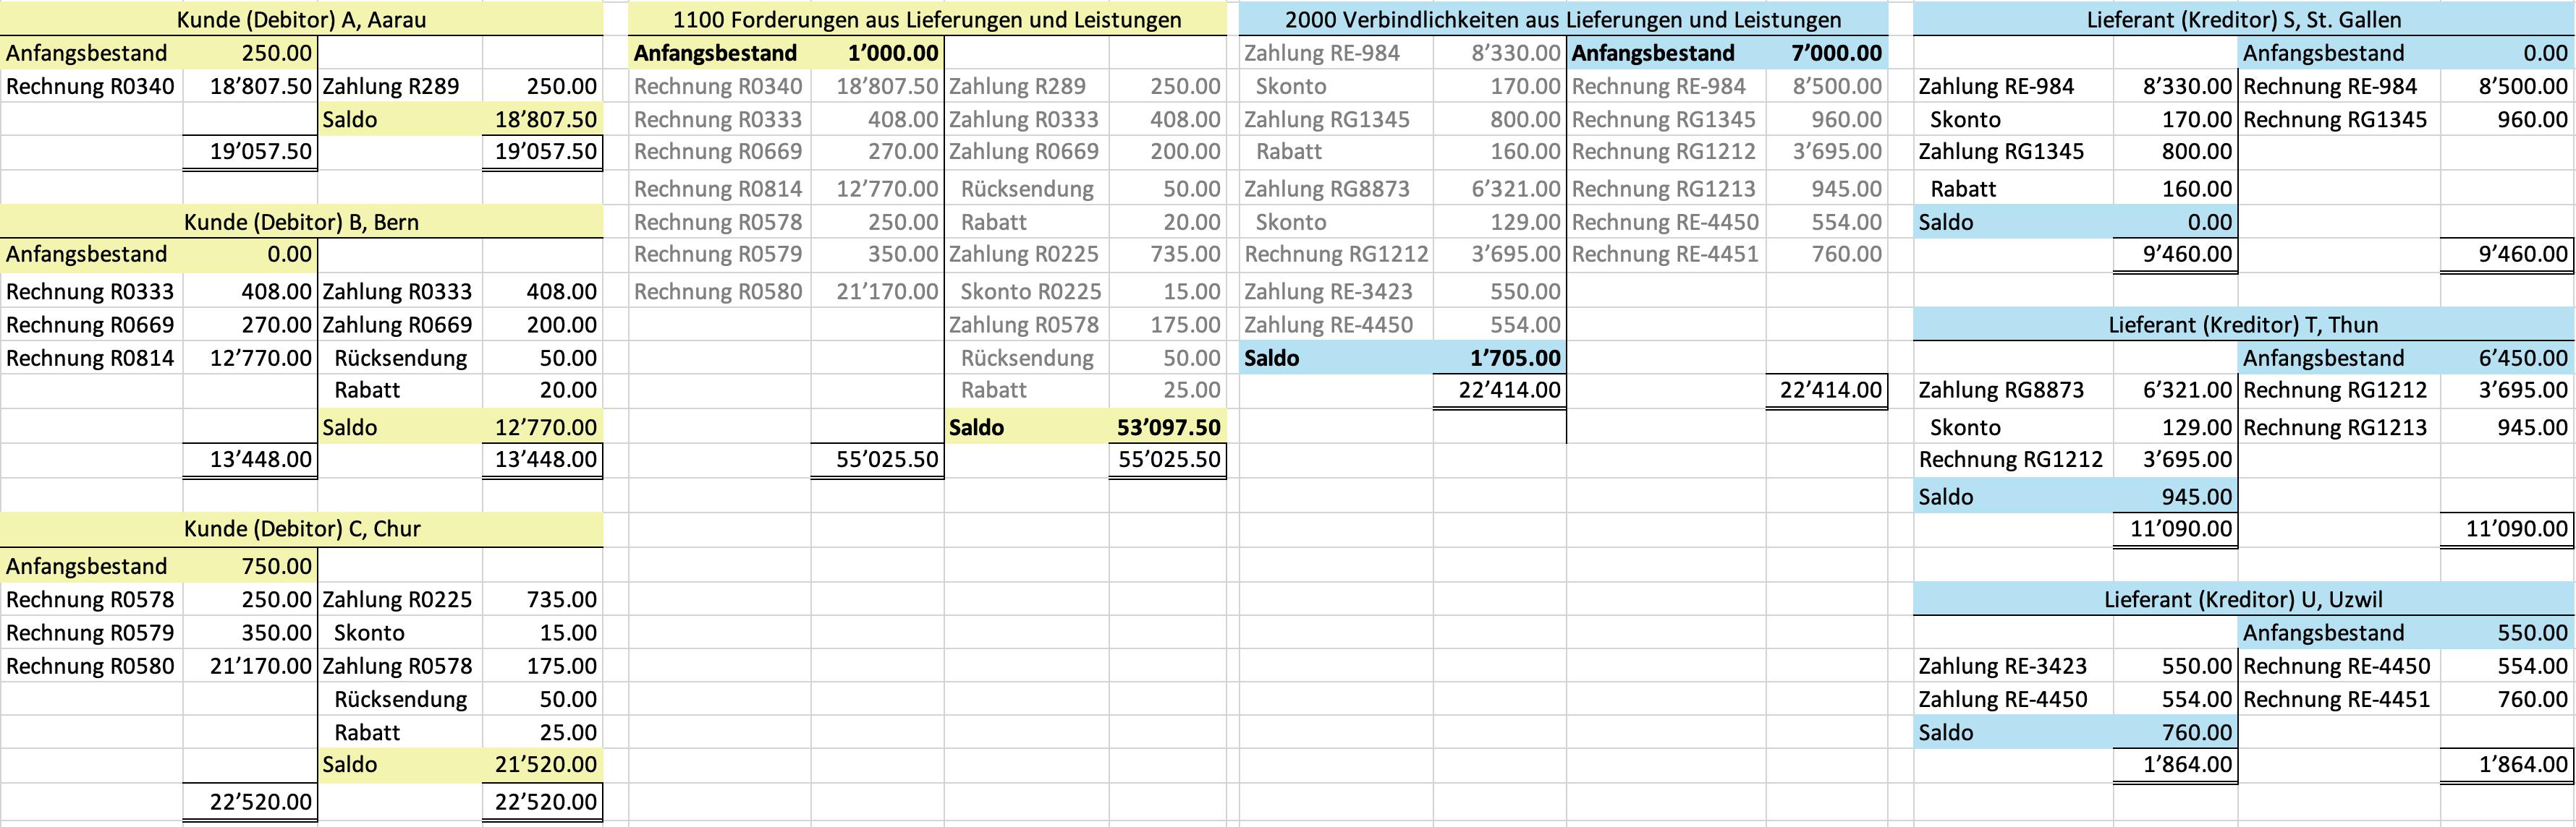
Task: Click the 2000 Verbindlichkeiten header cell
Action: pos(1562,19)
